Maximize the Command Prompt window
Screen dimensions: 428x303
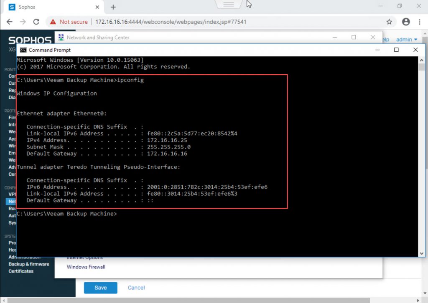coord(396,50)
